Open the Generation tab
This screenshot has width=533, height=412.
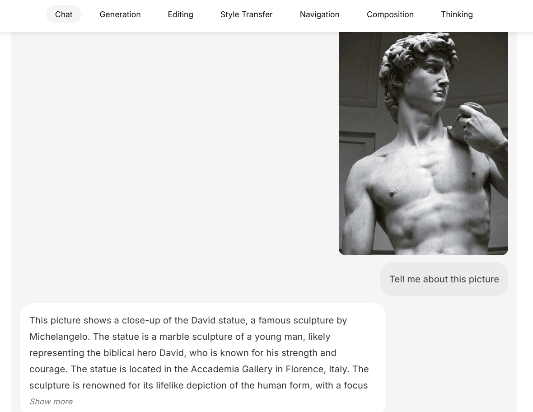coord(120,14)
